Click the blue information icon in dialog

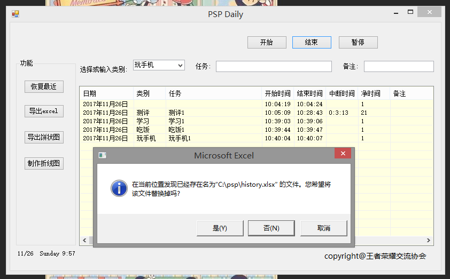[119, 188]
